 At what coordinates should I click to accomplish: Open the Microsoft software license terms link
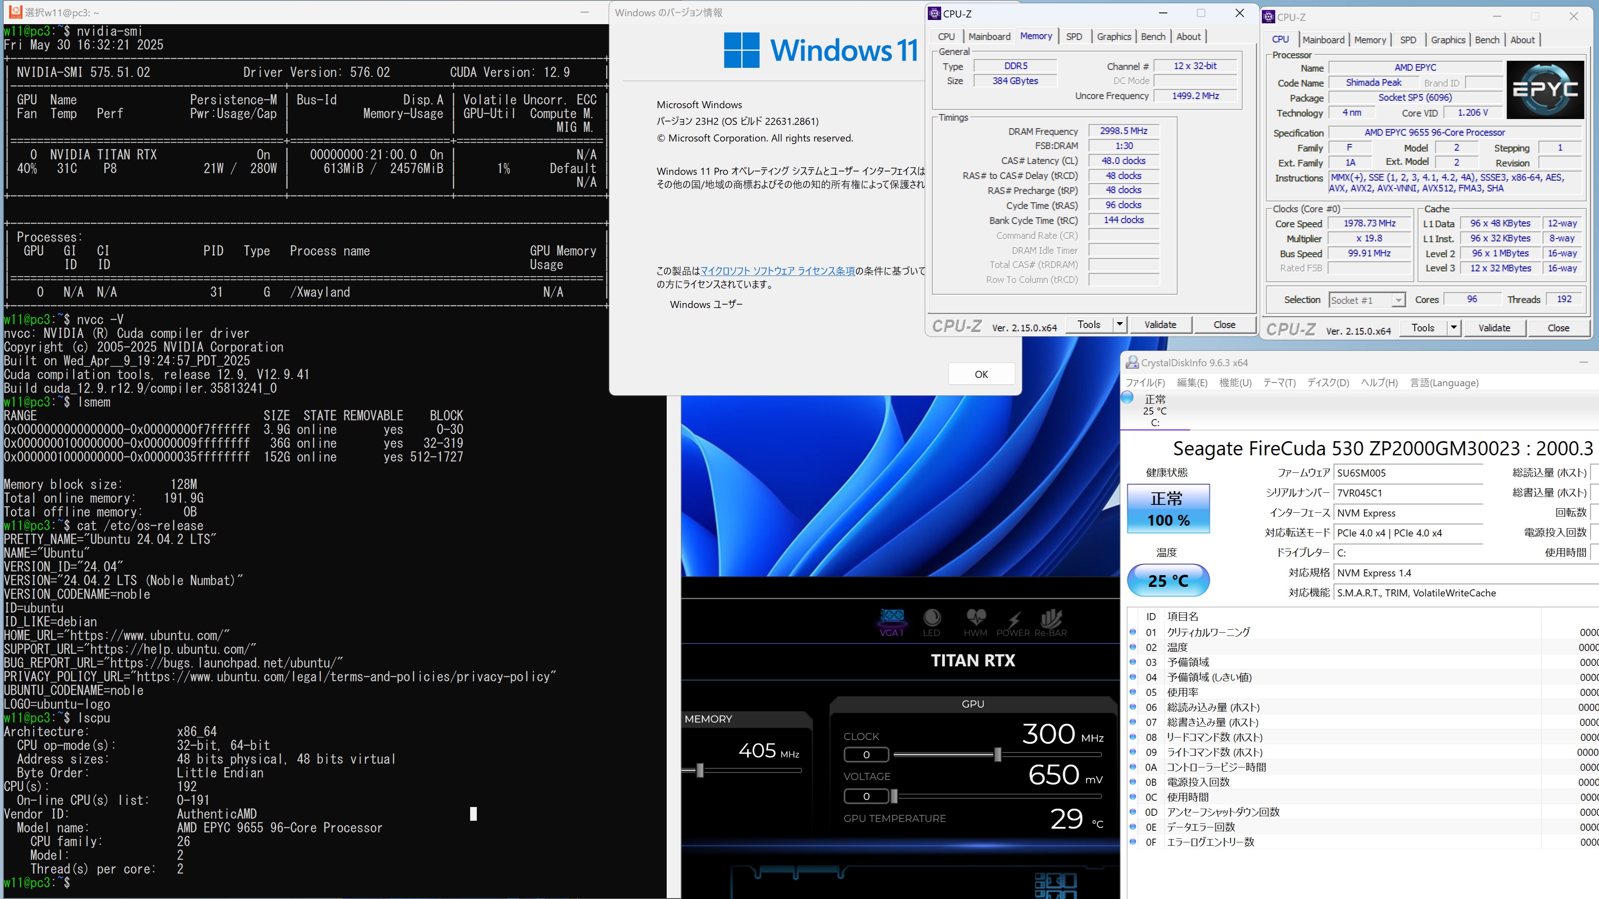pyautogui.click(x=777, y=271)
